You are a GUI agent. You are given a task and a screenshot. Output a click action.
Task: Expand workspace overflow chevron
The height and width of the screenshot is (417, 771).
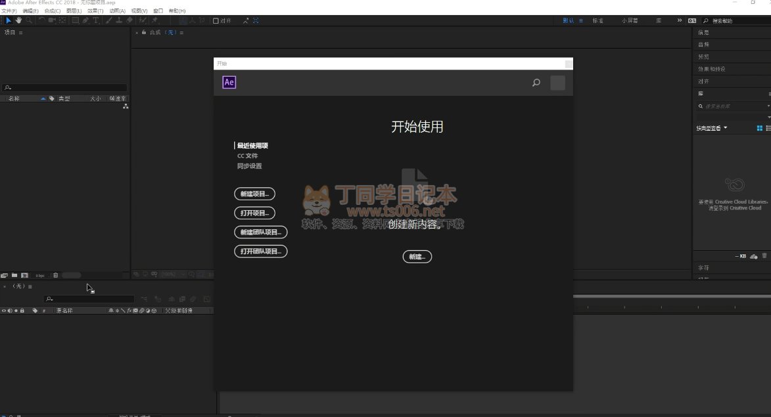coord(680,20)
